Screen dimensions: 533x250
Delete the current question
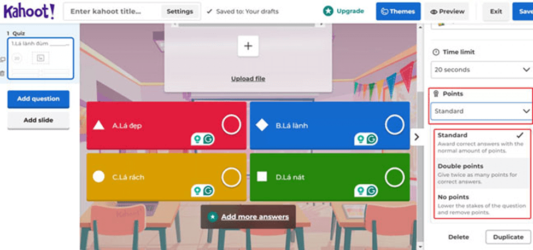[459, 237]
